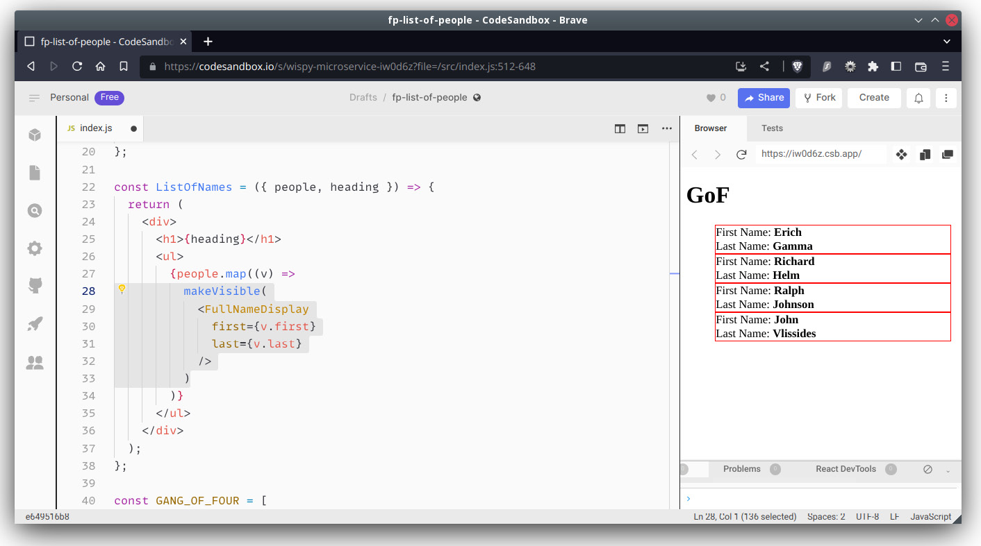Fork the sandbox
The height and width of the screenshot is (546, 981).
pyautogui.click(x=818, y=97)
